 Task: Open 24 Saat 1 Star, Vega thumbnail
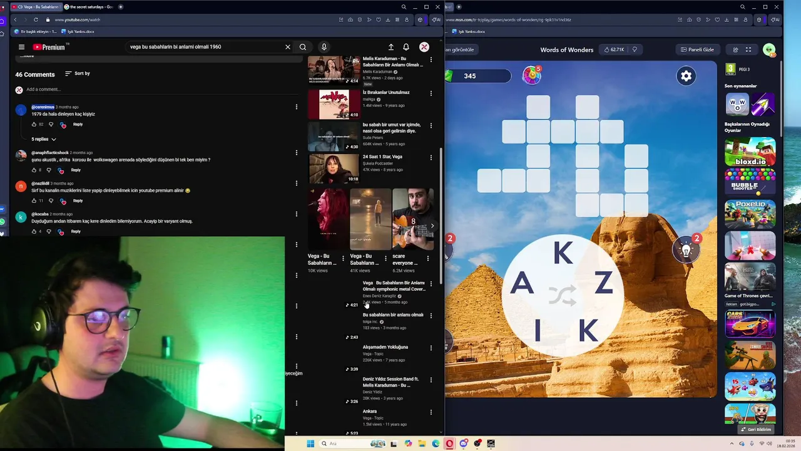[334, 168]
